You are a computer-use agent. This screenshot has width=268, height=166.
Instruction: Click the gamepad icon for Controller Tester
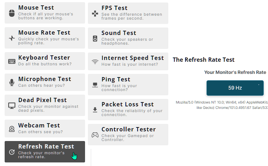[95, 135]
